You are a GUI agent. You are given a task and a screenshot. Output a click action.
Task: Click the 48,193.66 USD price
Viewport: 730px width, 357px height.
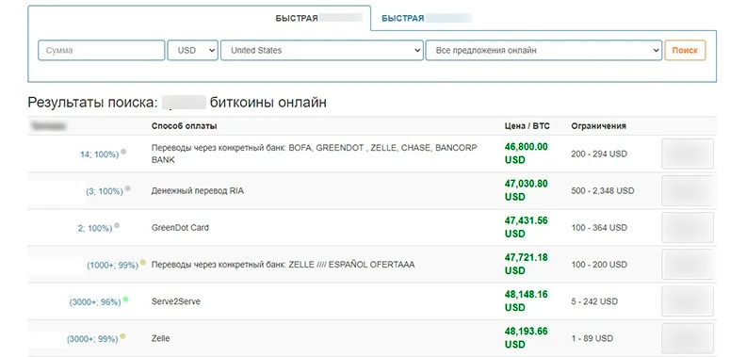(x=527, y=337)
